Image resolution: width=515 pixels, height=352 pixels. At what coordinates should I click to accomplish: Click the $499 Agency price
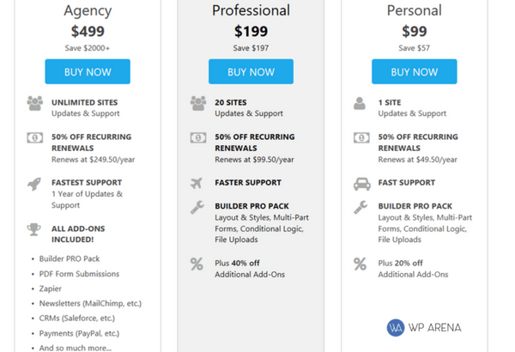tap(88, 31)
